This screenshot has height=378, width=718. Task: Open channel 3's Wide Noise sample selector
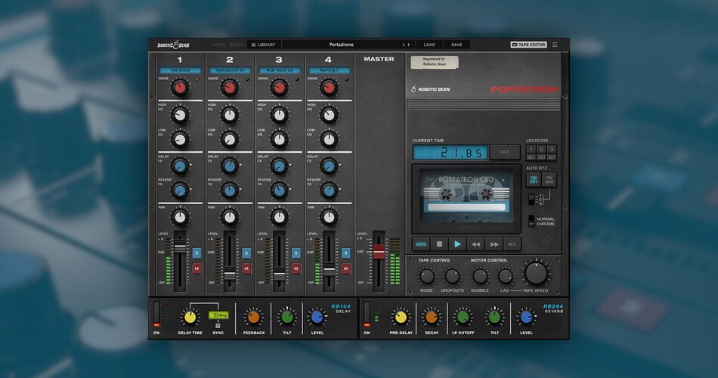click(x=279, y=70)
